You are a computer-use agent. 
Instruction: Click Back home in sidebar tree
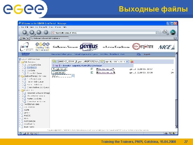[29, 127]
